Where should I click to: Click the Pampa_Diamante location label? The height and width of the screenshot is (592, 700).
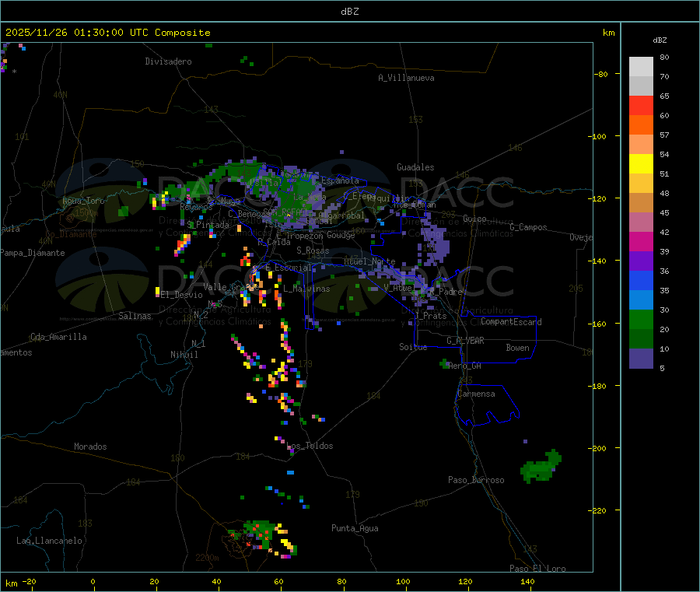click(x=32, y=253)
